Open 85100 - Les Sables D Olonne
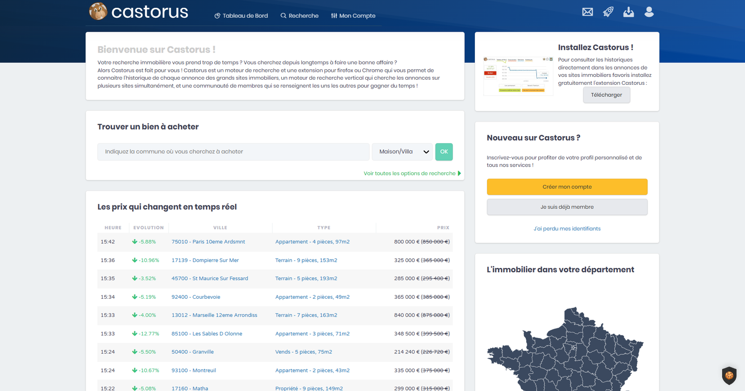The height and width of the screenshot is (391, 745). point(207,334)
